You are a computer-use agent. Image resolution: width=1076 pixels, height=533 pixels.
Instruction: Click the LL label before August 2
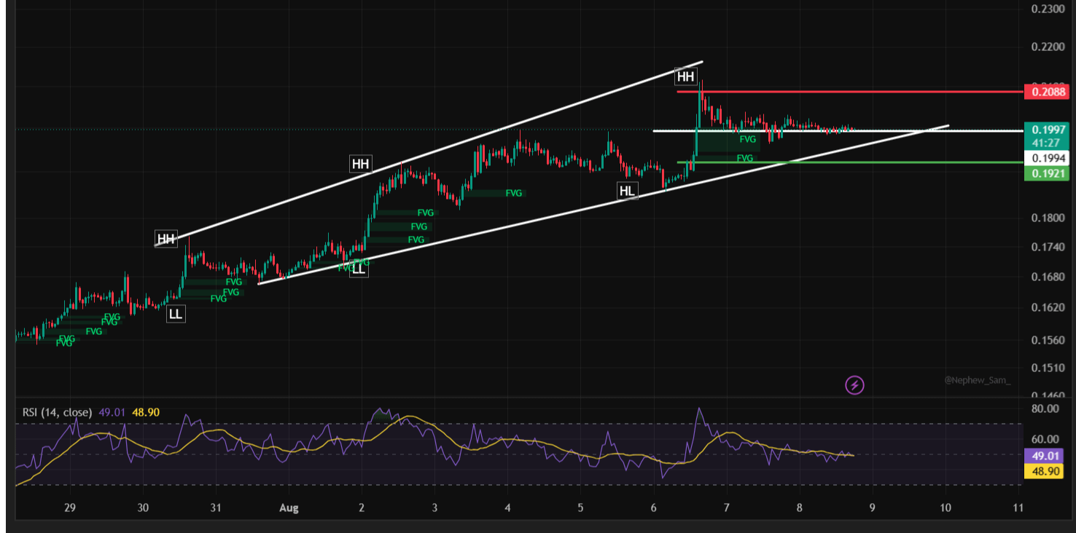click(358, 269)
